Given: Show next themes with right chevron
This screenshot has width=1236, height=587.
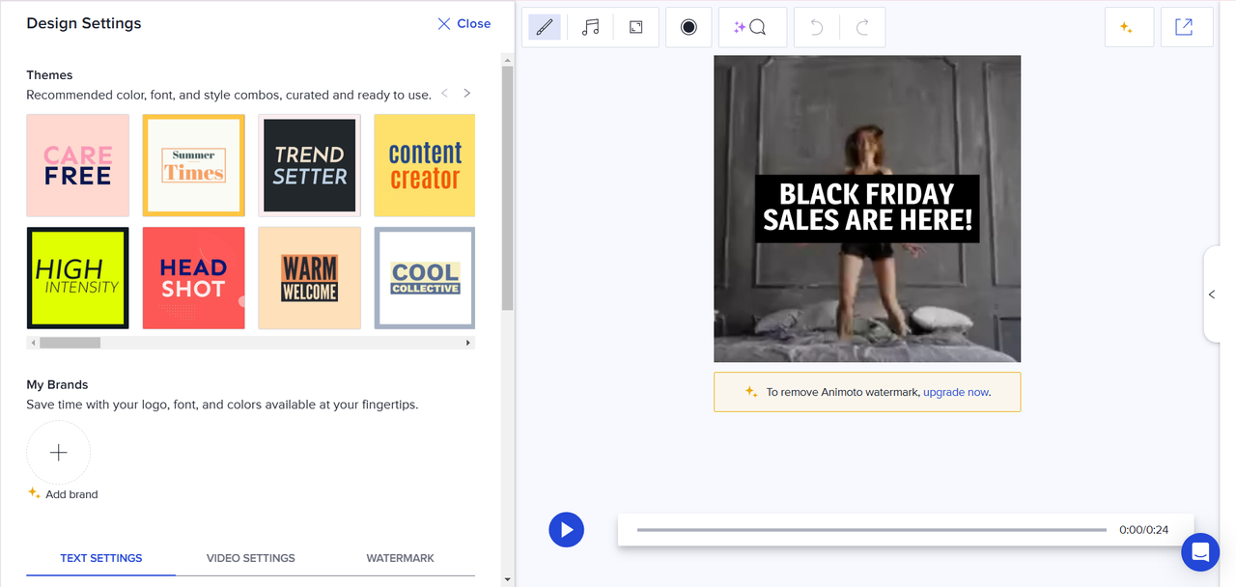Looking at the screenshot, I should click(467, 94).
